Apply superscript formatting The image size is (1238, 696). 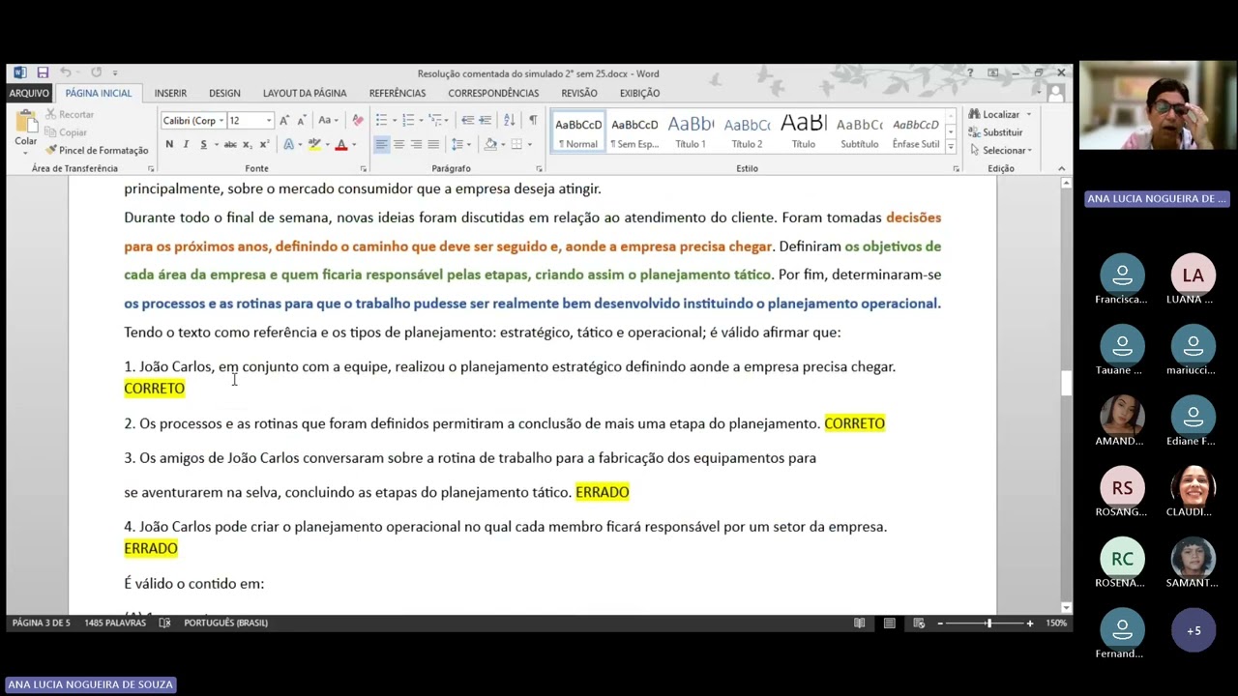pos(264,145)
